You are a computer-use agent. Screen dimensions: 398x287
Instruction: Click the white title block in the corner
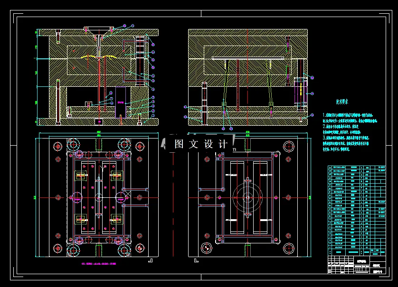(x=357, y=265)
